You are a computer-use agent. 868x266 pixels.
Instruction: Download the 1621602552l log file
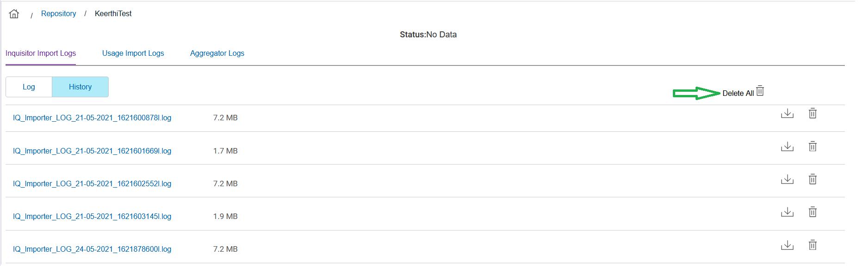(787, 179)
